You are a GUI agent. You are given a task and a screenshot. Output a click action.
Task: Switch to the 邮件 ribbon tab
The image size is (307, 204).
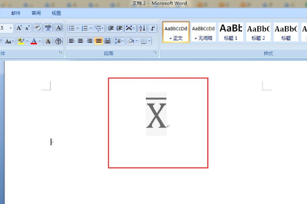[x=16, y=13]
